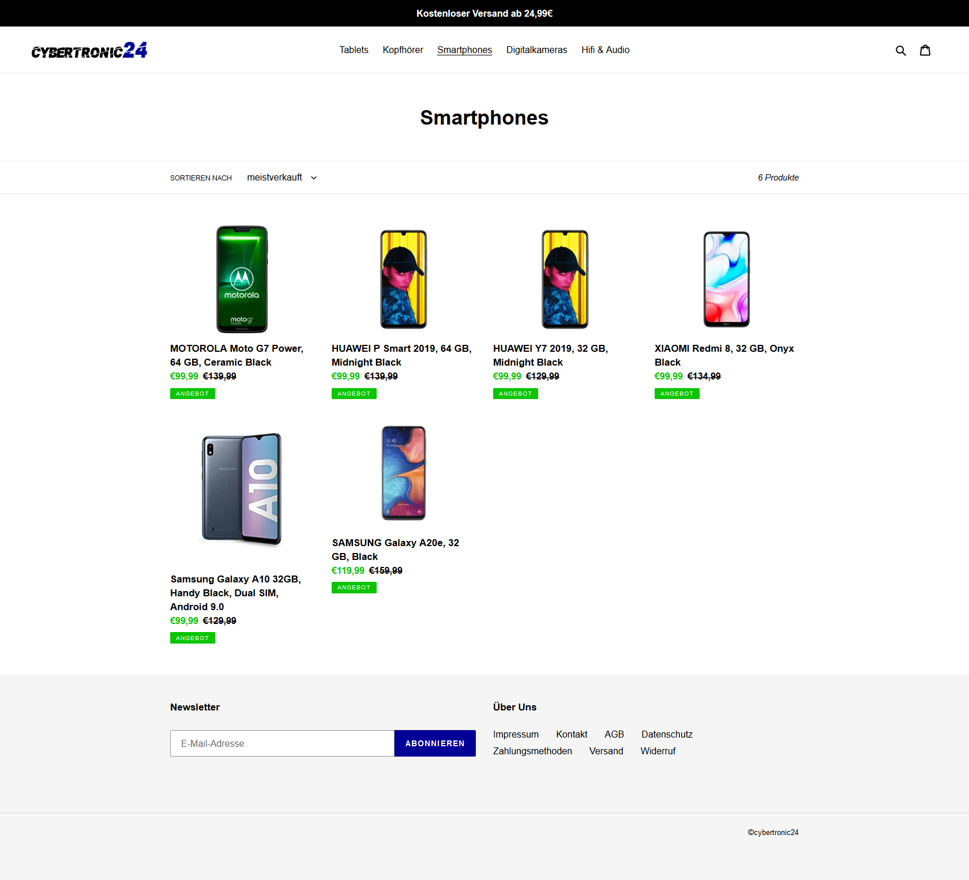This screenshot has width=969, height=880.
Task: Click the Motorola Moto G7 Power image
Action: click(x=242, y=279)
